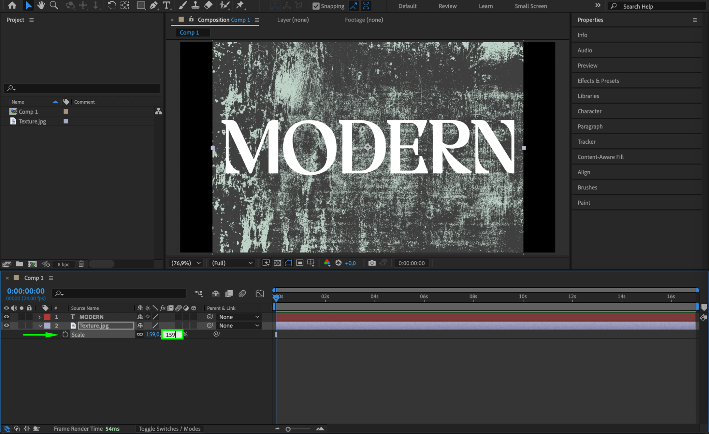Viewport: 709px width, 434px height.
Task: Select the Hand tool in toolbar
Action: point(41,5)
